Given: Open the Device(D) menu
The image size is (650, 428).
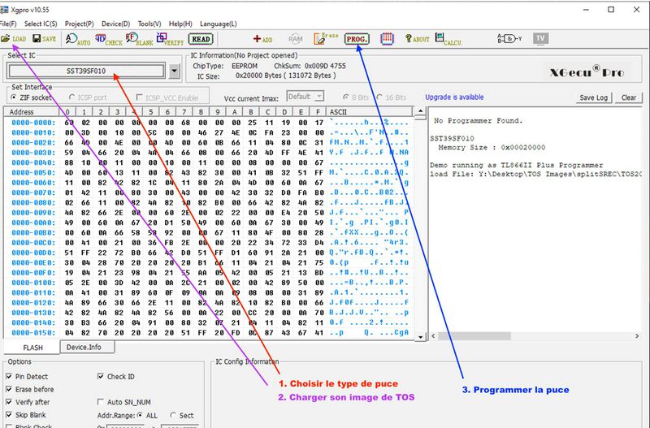Looking at the screenshot, I should click(115, 24).
